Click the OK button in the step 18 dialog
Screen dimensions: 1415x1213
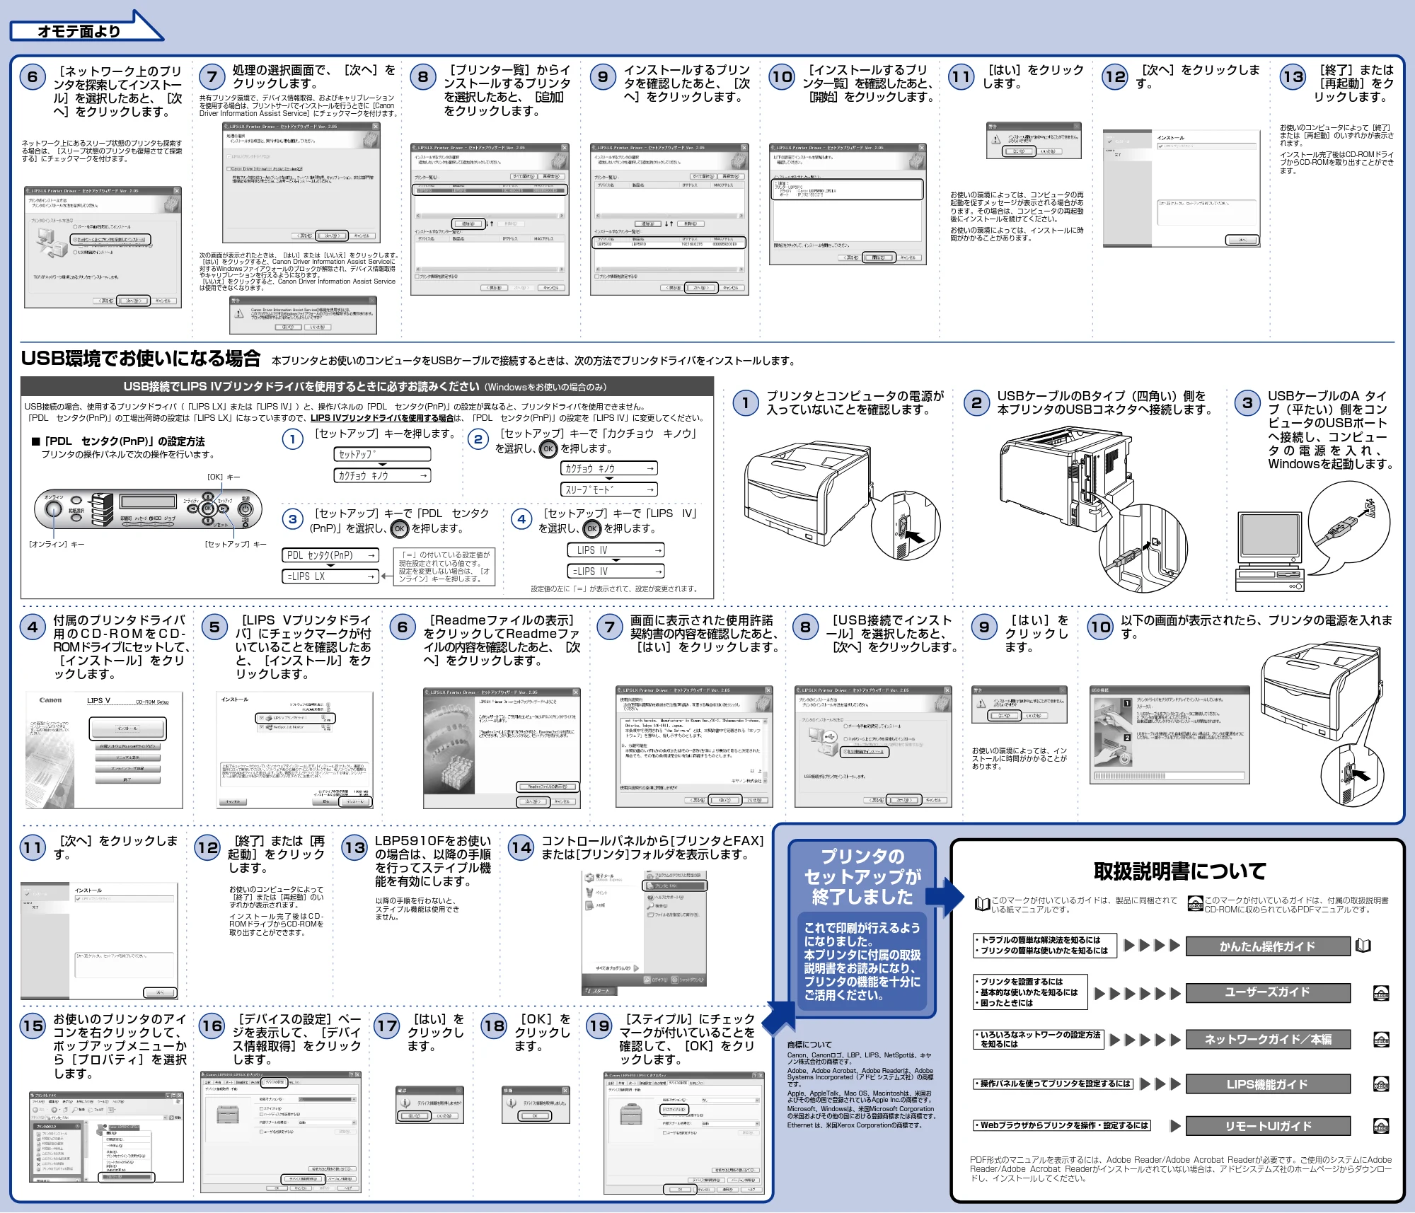point(534,1116)
